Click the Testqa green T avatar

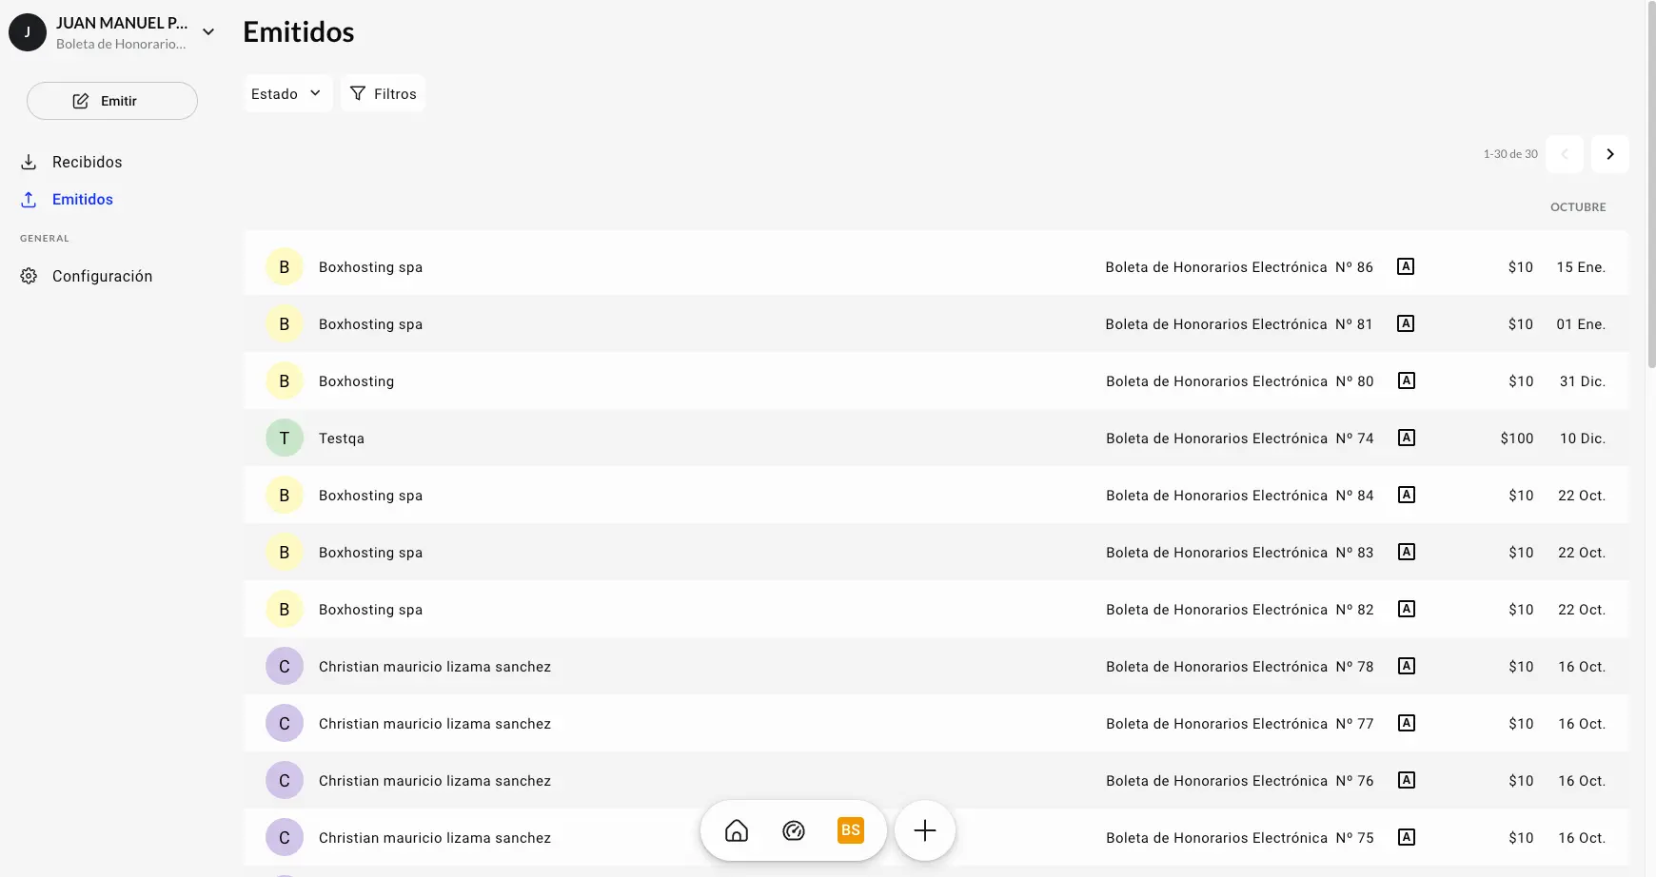coord(284,438)
